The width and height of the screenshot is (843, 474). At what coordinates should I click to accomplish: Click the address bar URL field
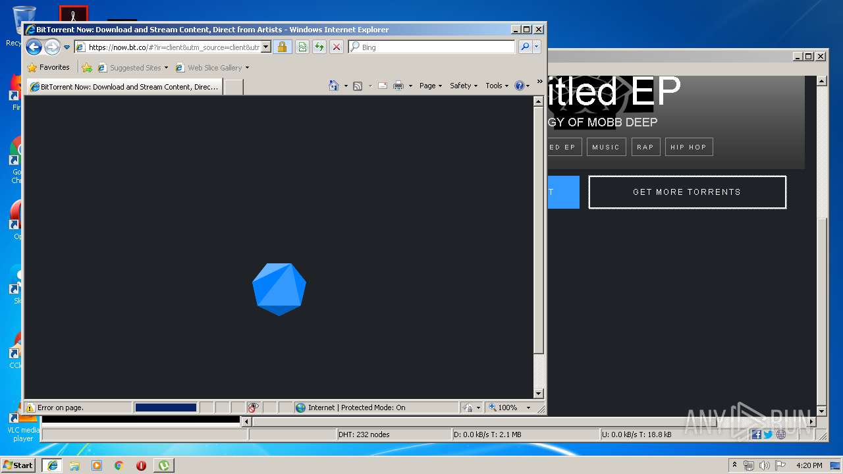[x=173, y=47]
